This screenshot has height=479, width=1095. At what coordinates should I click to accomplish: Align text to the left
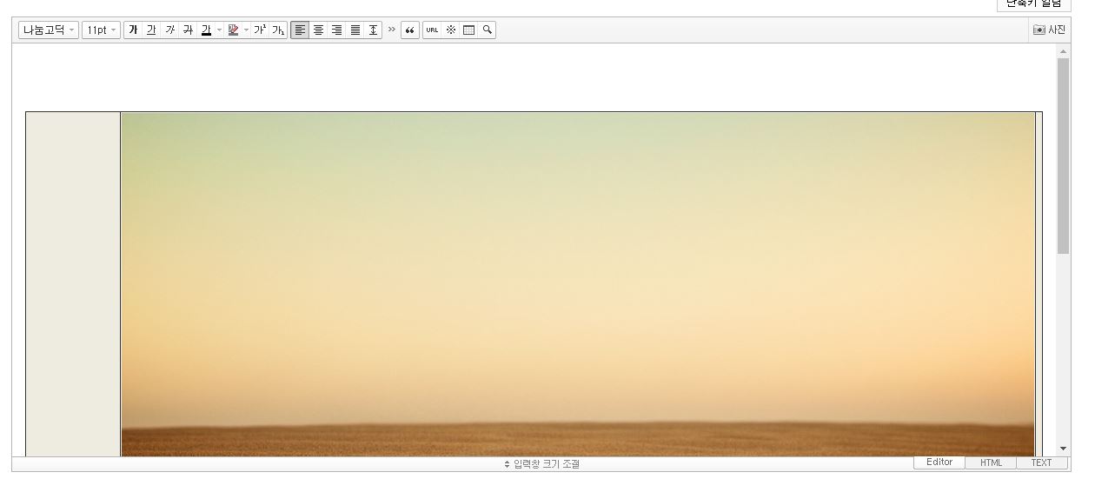[x=300, y=30]
